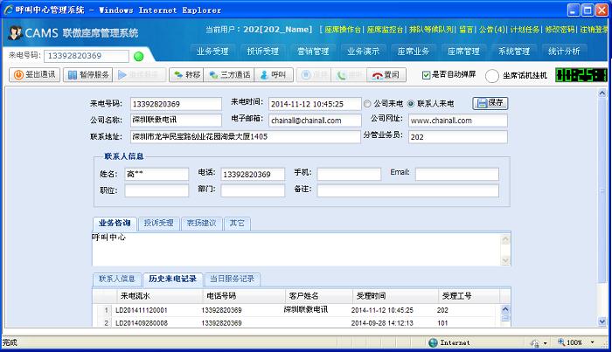The width and height of the screenshot is (612, 352).
Task: Start a 三方通话 three-way call
Action: coord(230,75)
